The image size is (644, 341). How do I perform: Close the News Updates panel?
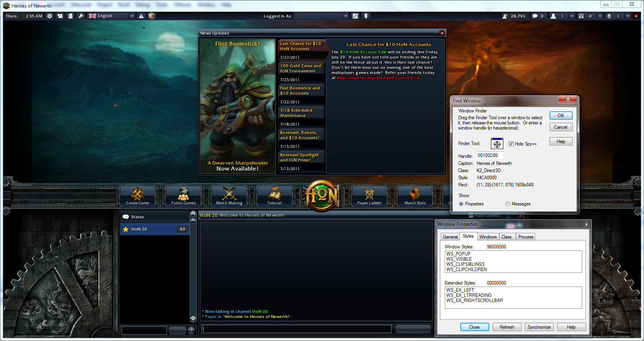pyautogui.click(x=442, y=33)
